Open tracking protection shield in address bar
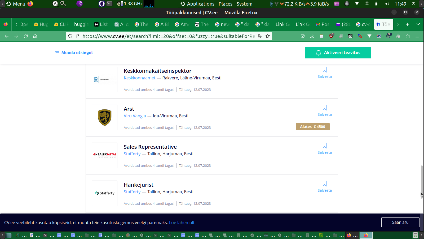 pos(70,36)
